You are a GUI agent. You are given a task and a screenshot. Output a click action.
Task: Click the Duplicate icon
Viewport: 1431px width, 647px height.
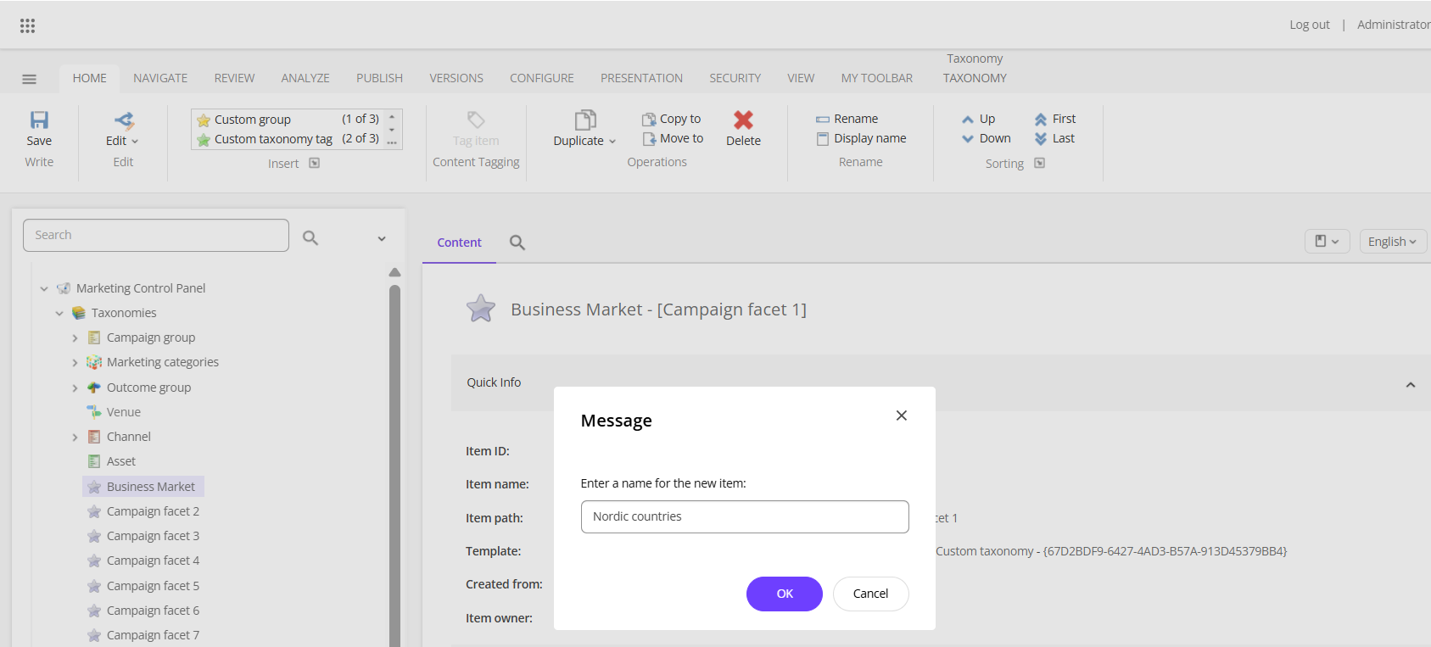(x=585, y=120)
